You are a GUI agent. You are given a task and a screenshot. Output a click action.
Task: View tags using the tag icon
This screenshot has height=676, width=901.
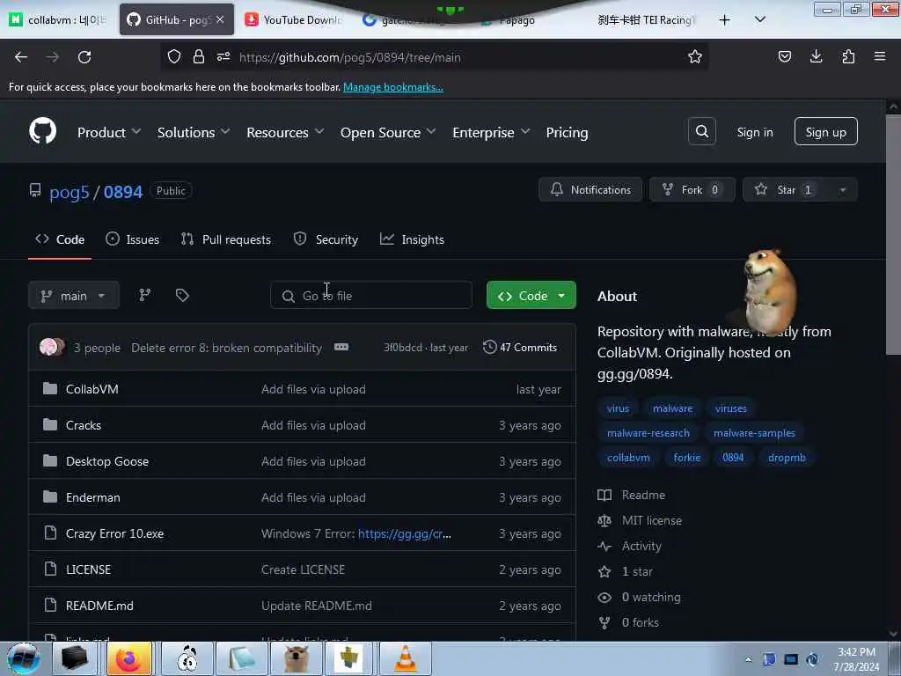click(x=182, y=295)
